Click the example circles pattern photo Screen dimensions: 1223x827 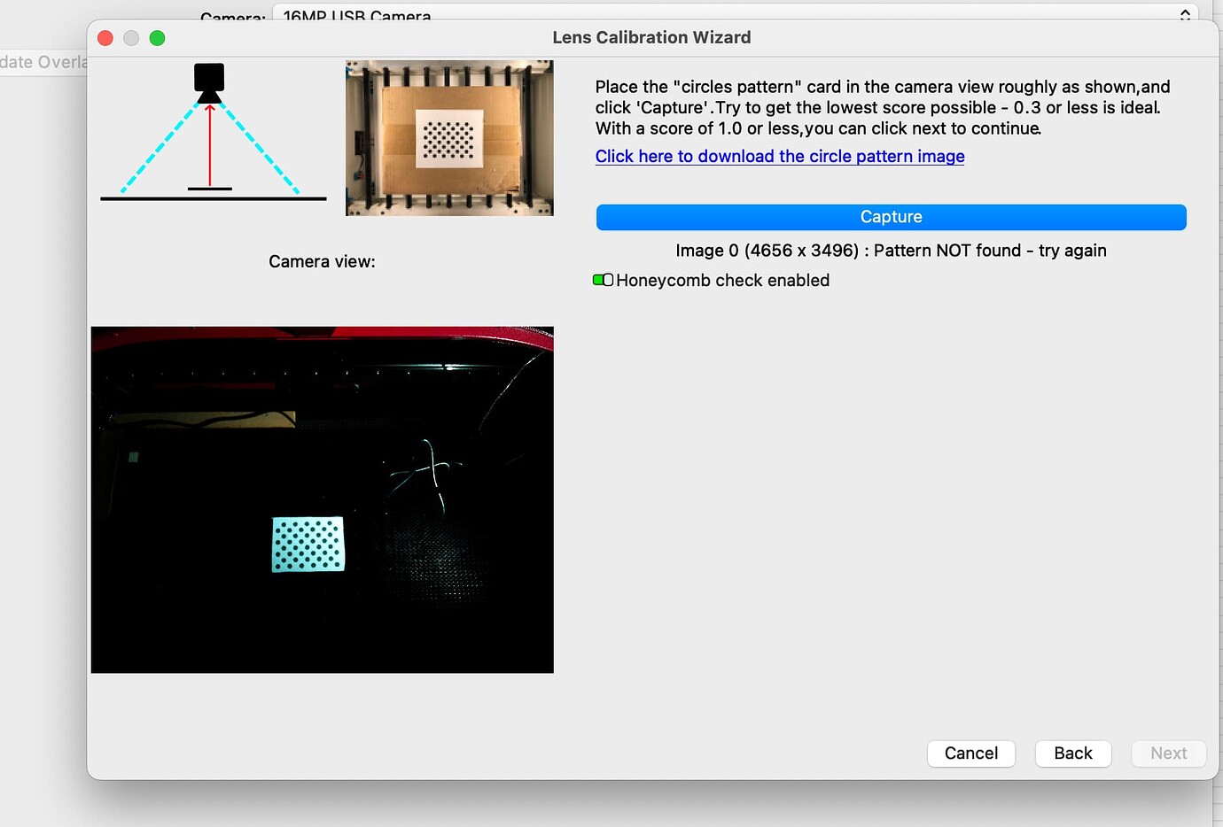click(x=448, y=137)
